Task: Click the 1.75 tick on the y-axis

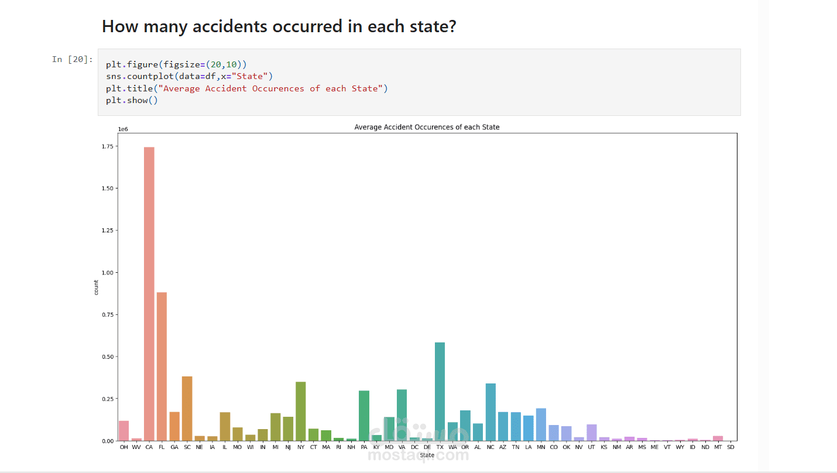Action: click(108, 146)
